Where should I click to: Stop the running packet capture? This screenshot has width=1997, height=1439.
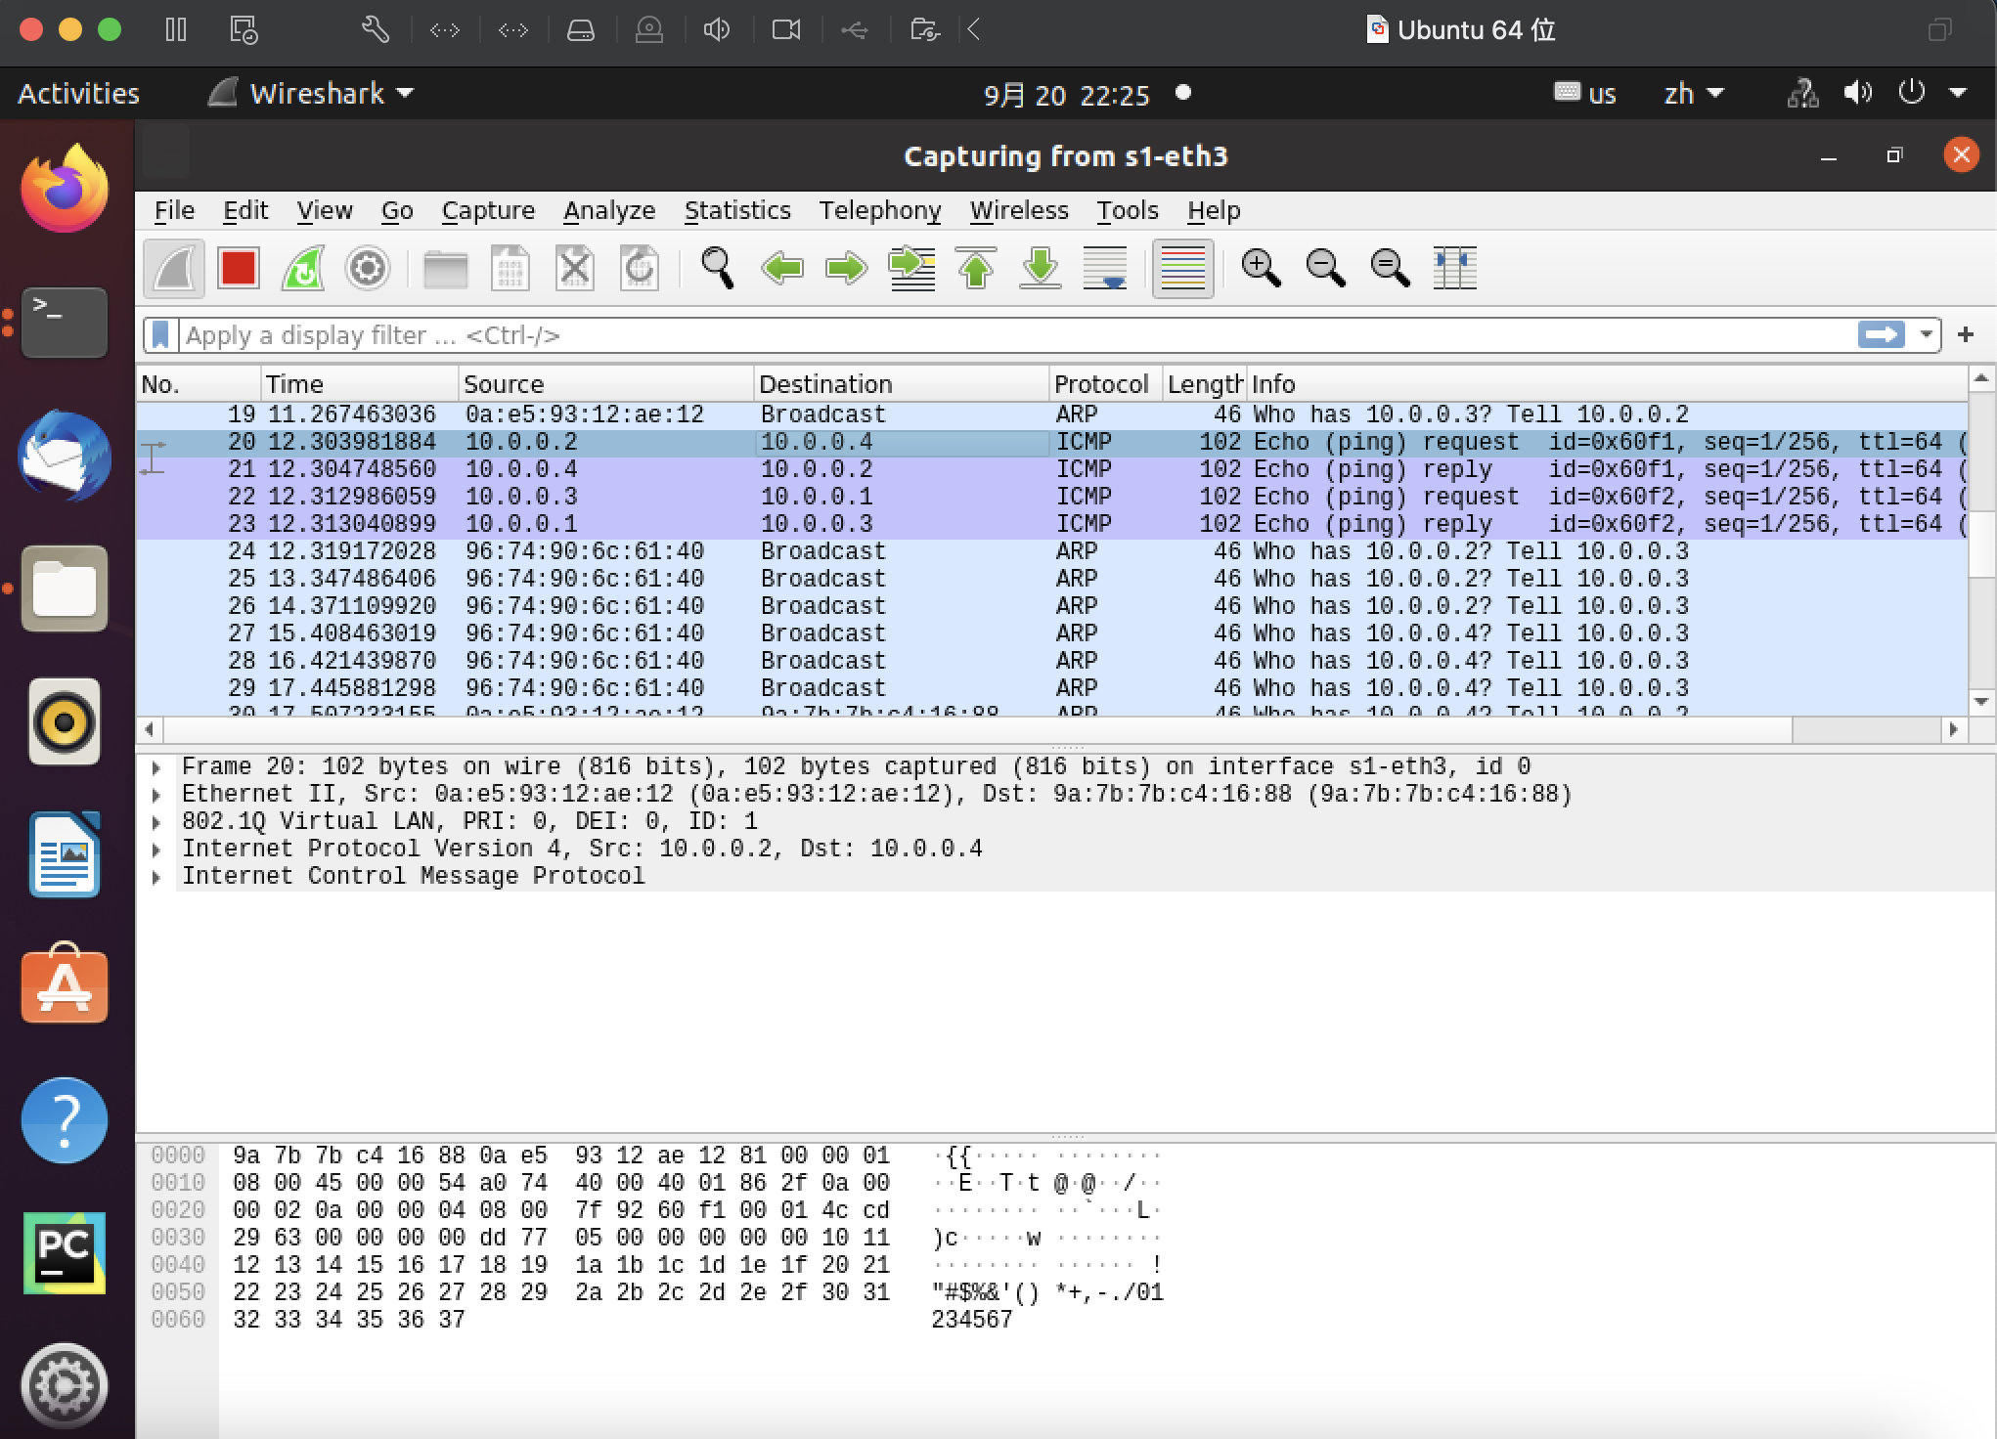(x=238, y=268)
